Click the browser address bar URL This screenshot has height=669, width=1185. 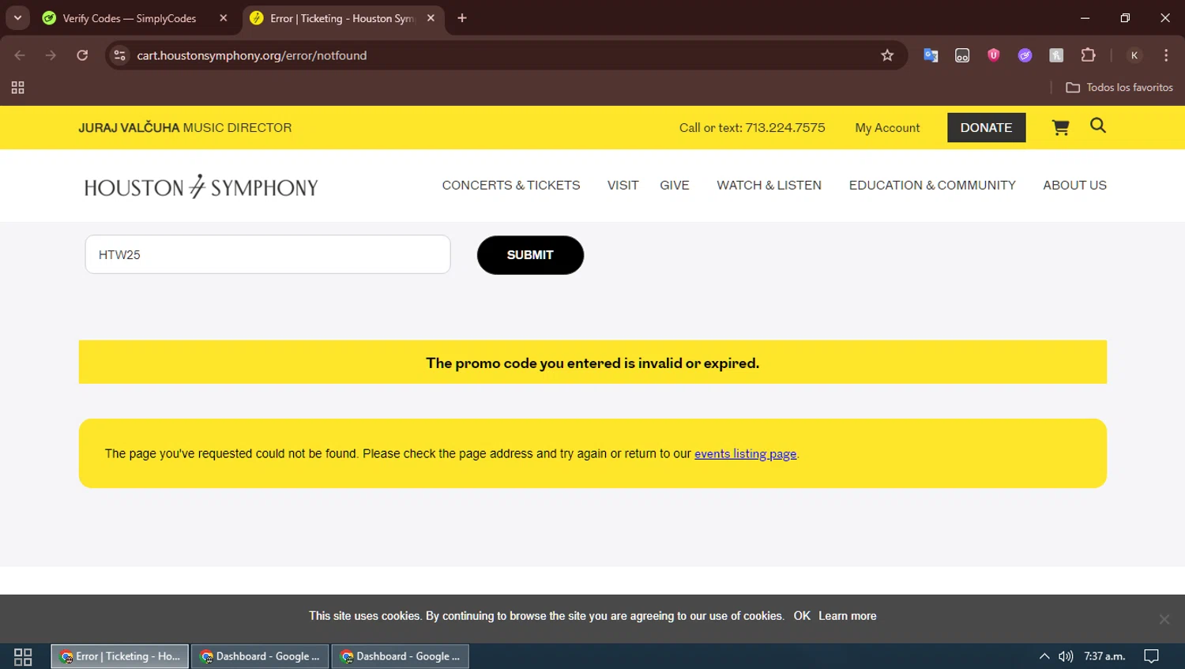[252, 55]
